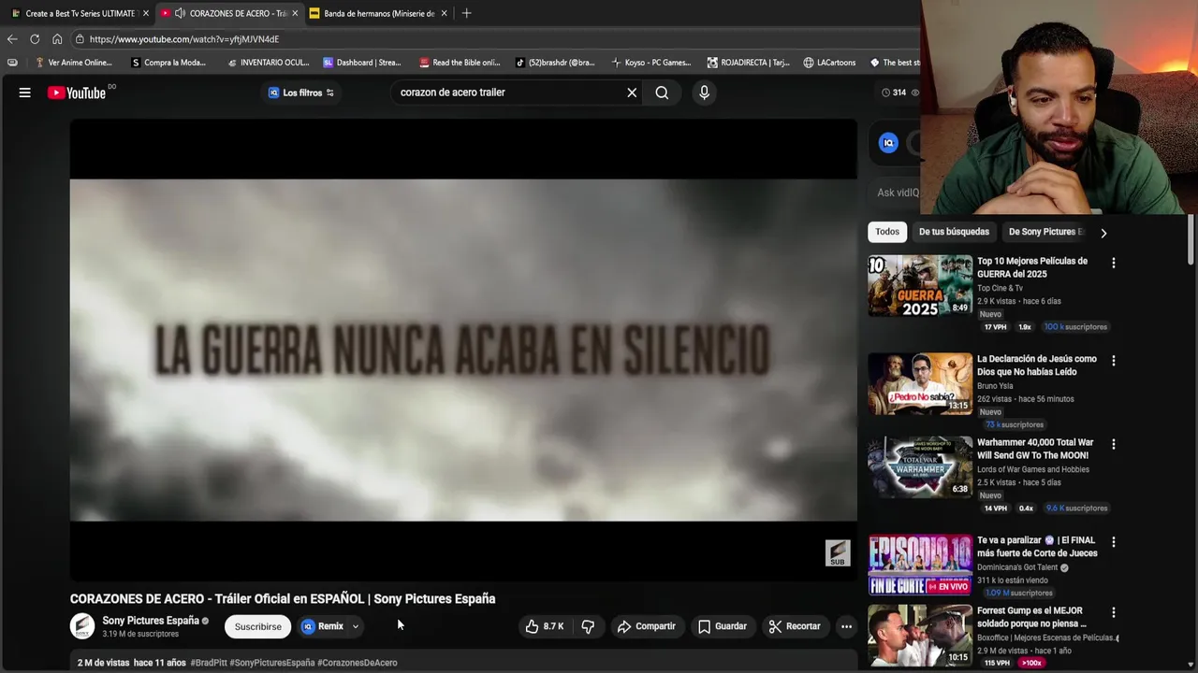Open Ver Anime Online bookmark
This screenshot has width=1198, height=673.
click(x=73, y=63)
